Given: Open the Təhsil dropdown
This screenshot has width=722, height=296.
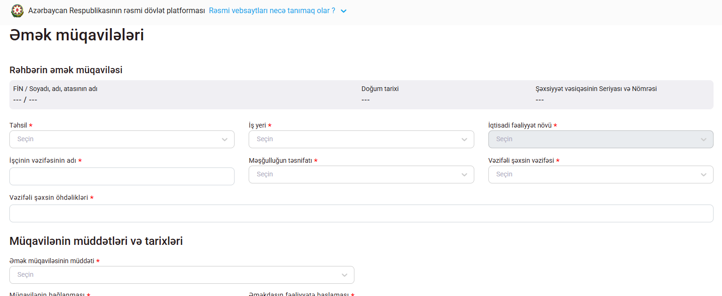Looking at the screenshot, I should tap(122, 139).
